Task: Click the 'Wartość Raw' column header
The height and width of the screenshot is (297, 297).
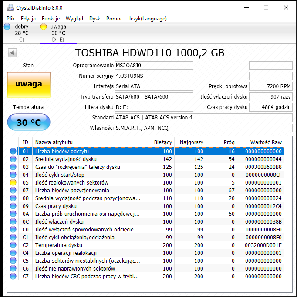Action: (261, 142)
